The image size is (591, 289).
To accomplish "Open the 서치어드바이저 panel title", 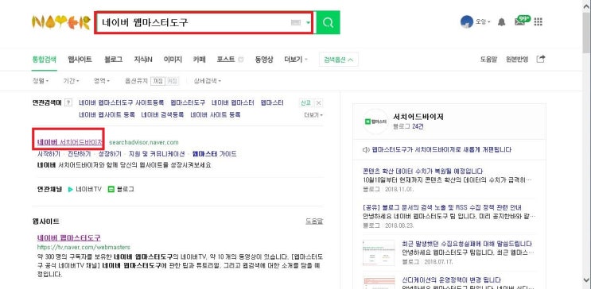I will coord(418,117).
